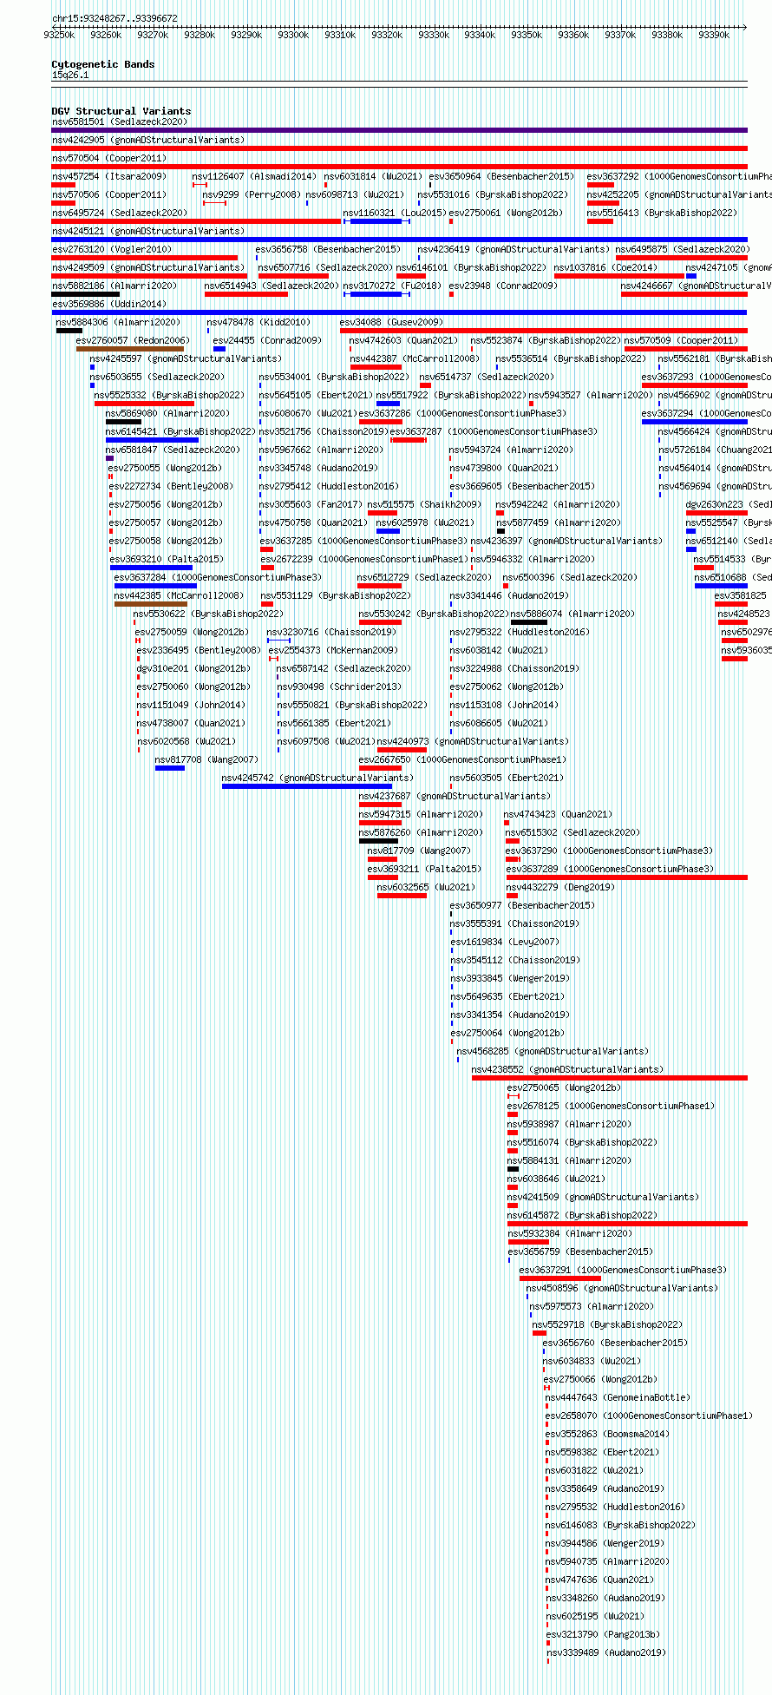
Task: Click esv3552863 (Boomsma2014) label
Action: 607,1434
